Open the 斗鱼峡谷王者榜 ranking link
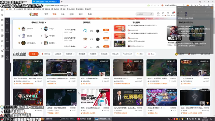Screen dimensions: 215x121 [x=38, y=23]
